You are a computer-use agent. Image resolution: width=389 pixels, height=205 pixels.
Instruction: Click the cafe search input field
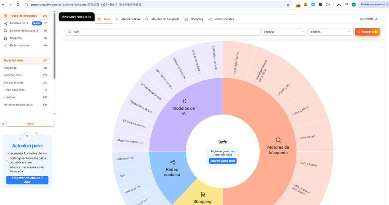point(163,32)
